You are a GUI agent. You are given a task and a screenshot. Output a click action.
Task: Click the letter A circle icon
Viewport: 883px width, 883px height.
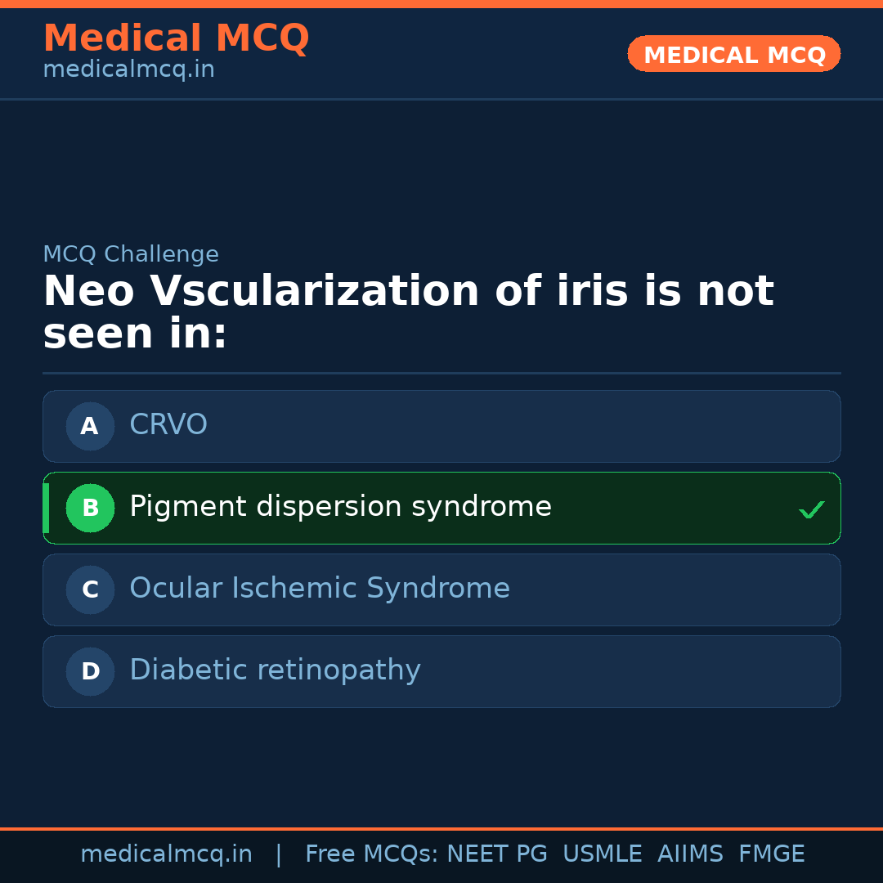point(90,426)
